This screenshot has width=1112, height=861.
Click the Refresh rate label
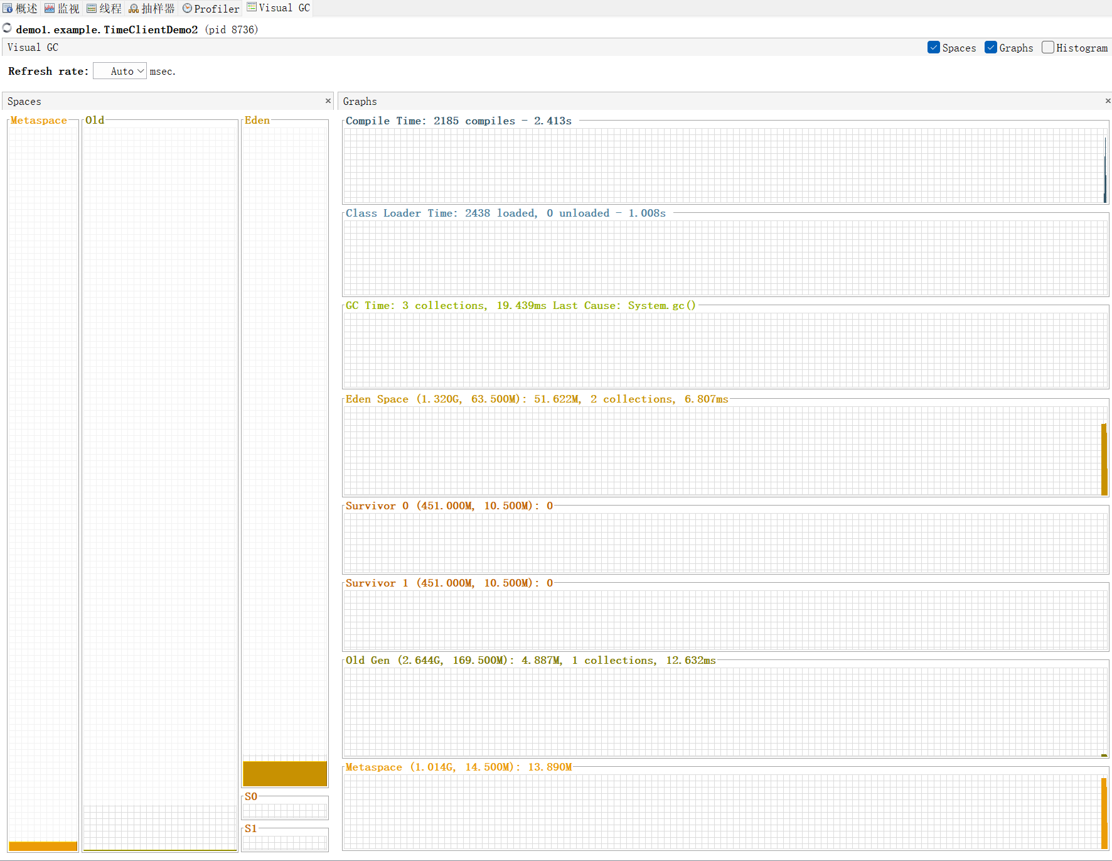(x=48, y=71)
